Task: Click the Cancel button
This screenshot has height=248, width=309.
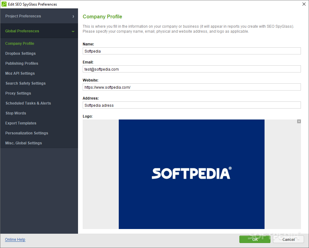Action: (288, 239)
